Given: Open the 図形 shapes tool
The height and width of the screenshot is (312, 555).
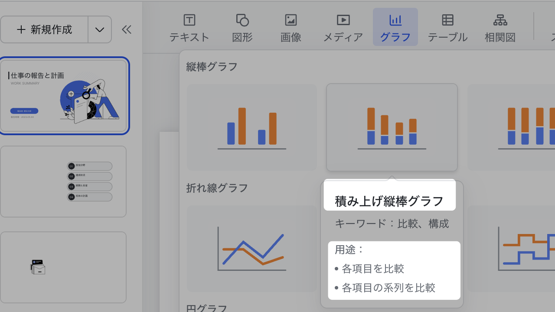Looking at the screenshot, I should click(x=242, y=27).
